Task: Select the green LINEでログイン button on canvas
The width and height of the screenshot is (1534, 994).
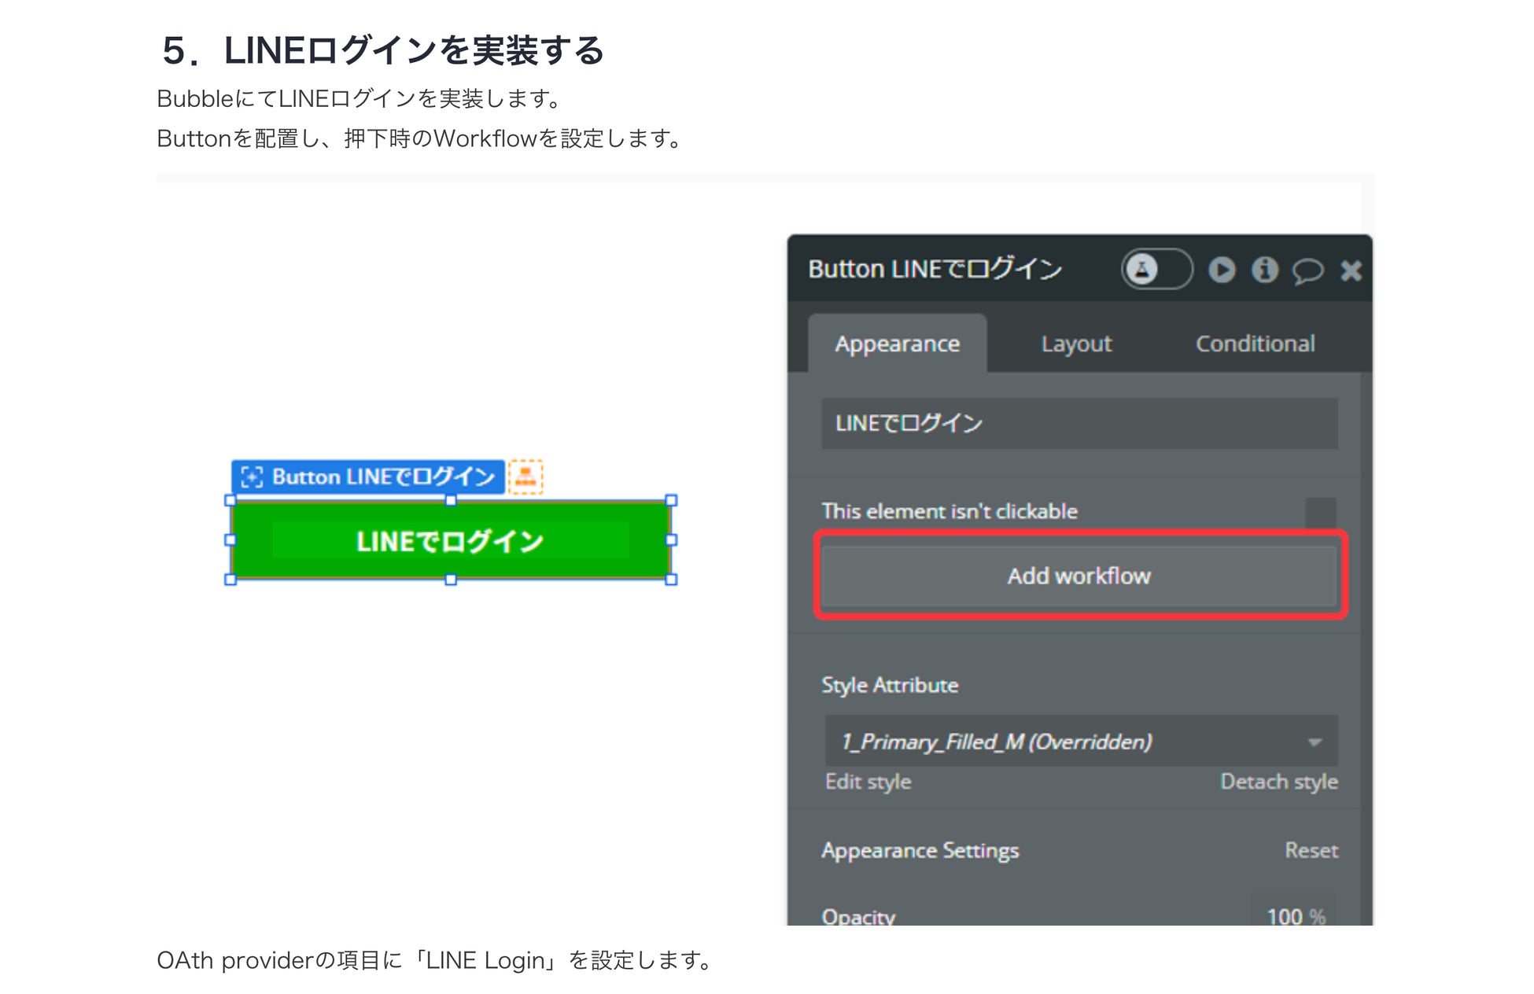Action: [450, 540]
